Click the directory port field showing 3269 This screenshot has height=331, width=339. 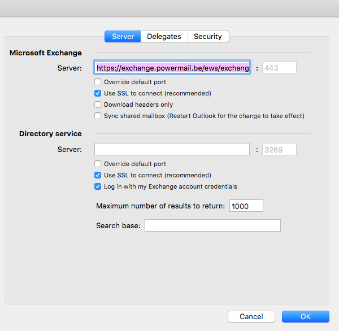pos(279,149)
